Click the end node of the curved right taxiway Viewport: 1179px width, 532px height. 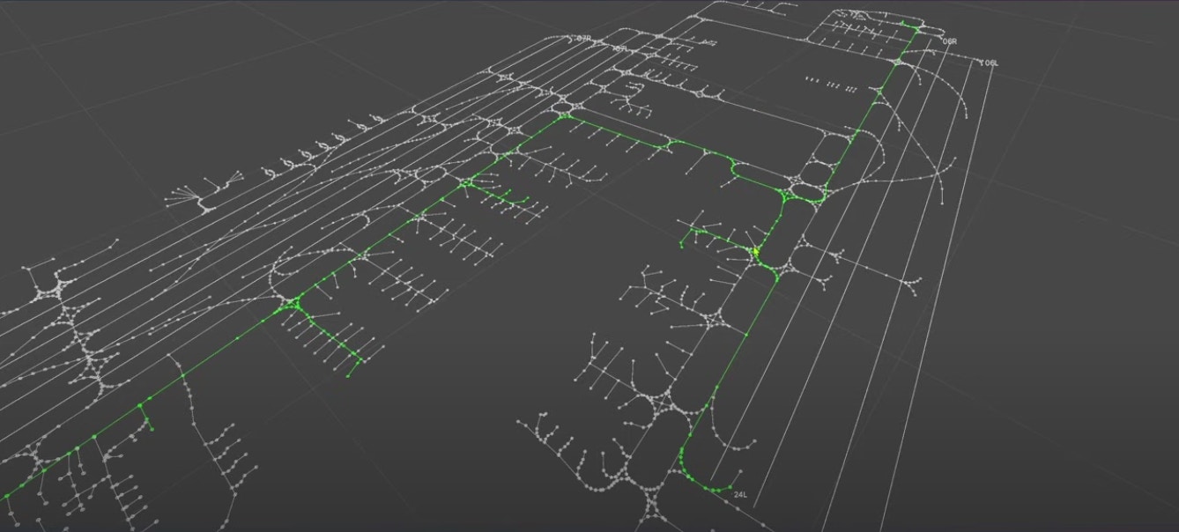967,115
